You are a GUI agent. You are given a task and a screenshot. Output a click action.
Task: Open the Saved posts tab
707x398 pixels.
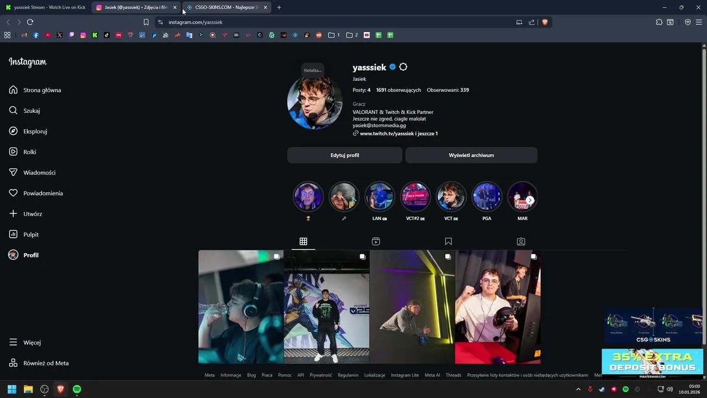[x=449, y=242]
